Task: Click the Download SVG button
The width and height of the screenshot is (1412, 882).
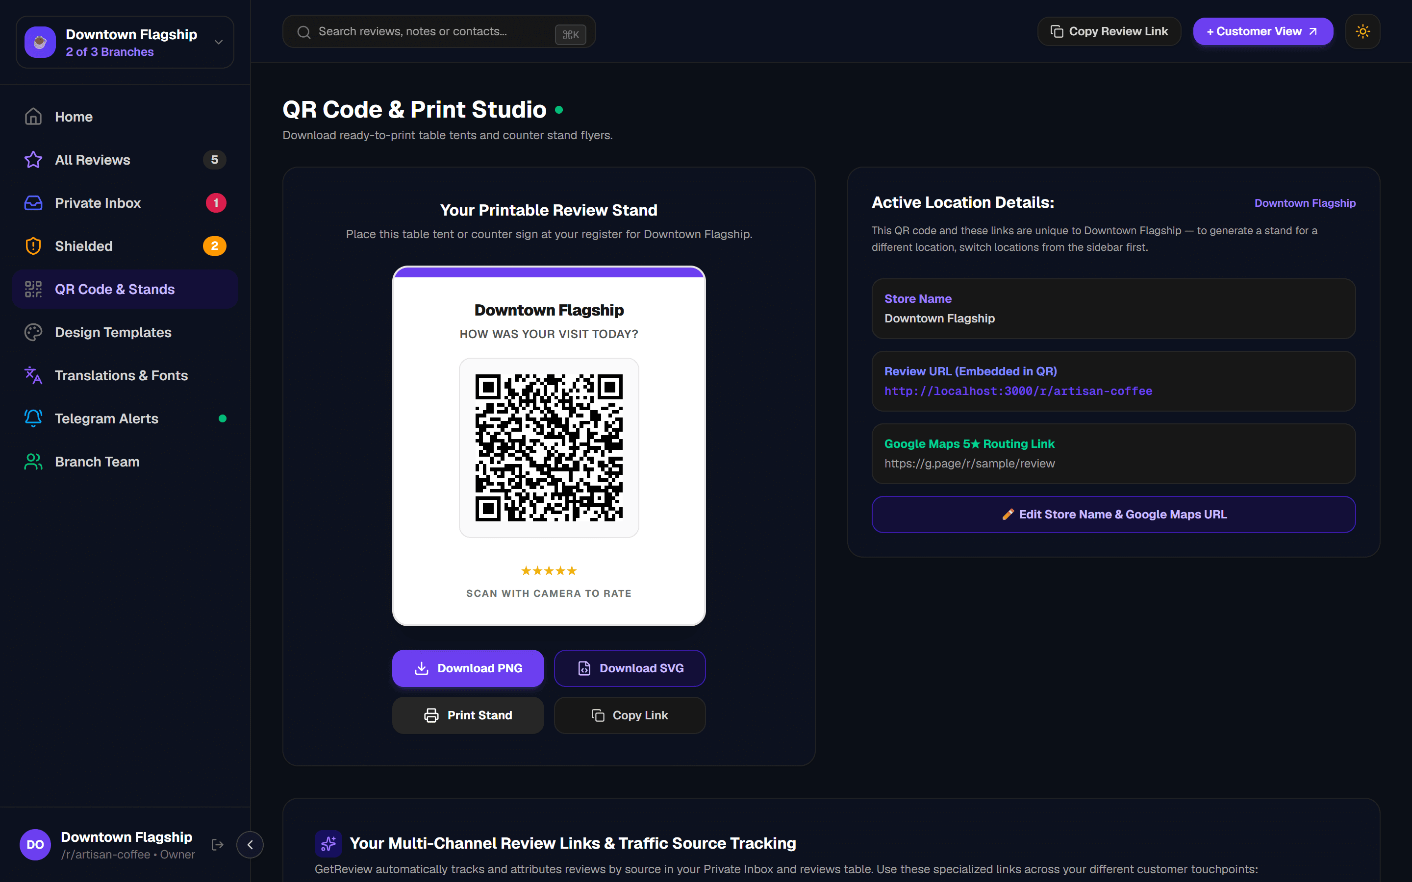Action: (630, 668)
